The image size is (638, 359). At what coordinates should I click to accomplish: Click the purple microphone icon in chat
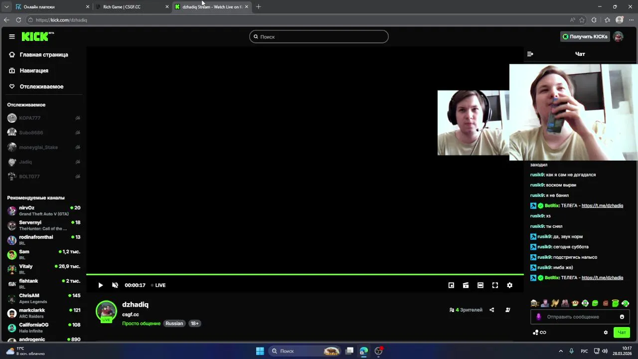pos(538,317)
